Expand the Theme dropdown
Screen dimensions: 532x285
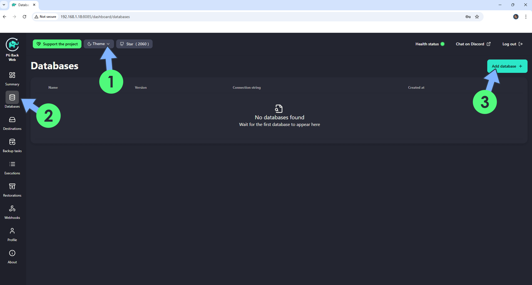pos(98,44)
